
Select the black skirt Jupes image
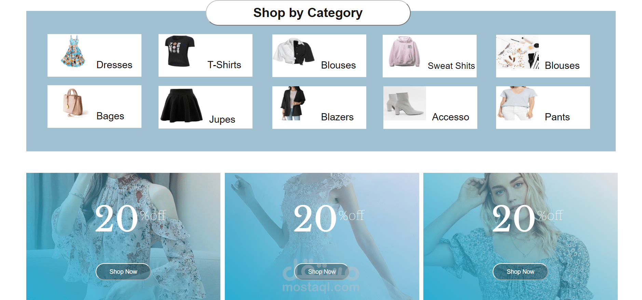[181, 105]
